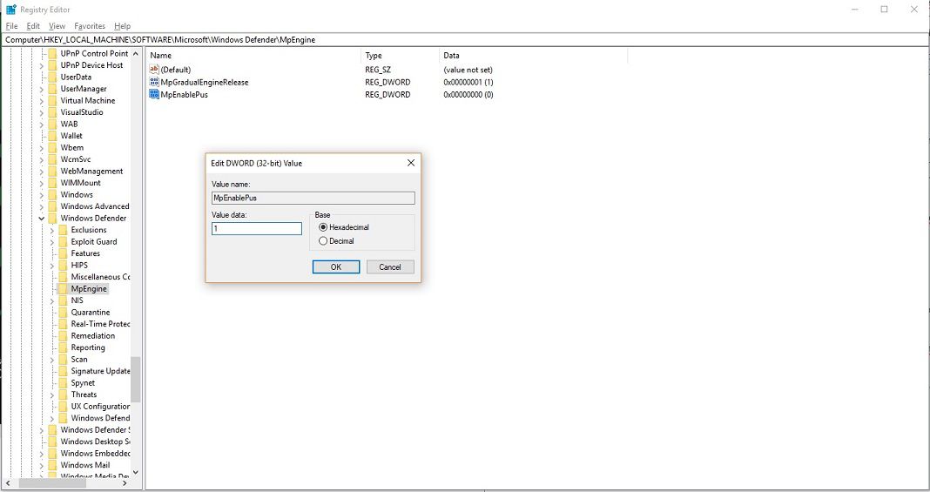Click the UPnP Control Point folder icon
The height and width of the screenshot is (492, 930).
(53, 53)
